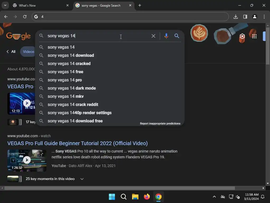Play the 1:26:32 video thumbnail
270x203 pixels.
point(27,160)
